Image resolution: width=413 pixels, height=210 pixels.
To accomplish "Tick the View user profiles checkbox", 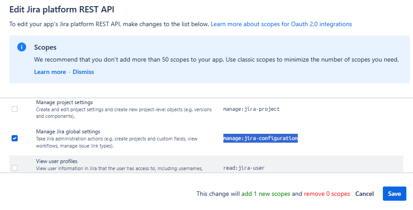I will [15, 168].
